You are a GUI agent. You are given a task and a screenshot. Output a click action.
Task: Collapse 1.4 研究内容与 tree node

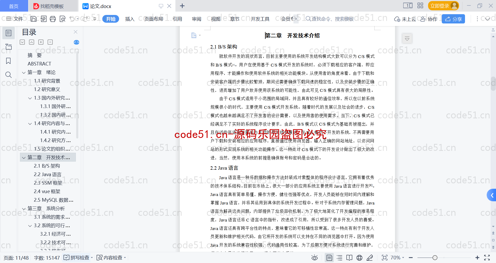[30, 124]
